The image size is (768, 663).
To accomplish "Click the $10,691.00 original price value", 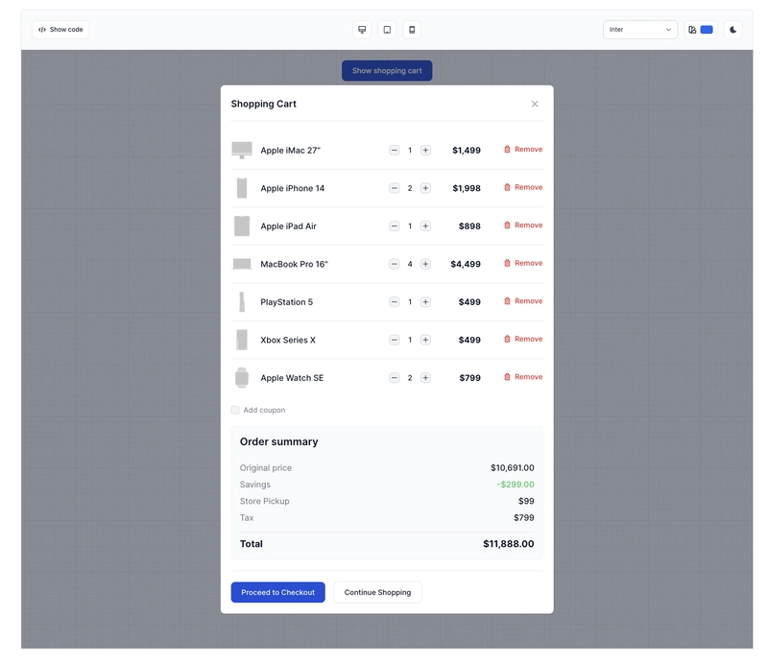I will click(x=513, y=467).
